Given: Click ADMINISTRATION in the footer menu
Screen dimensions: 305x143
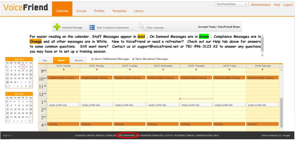Looking at the screenshot, I should coord(204,136).
